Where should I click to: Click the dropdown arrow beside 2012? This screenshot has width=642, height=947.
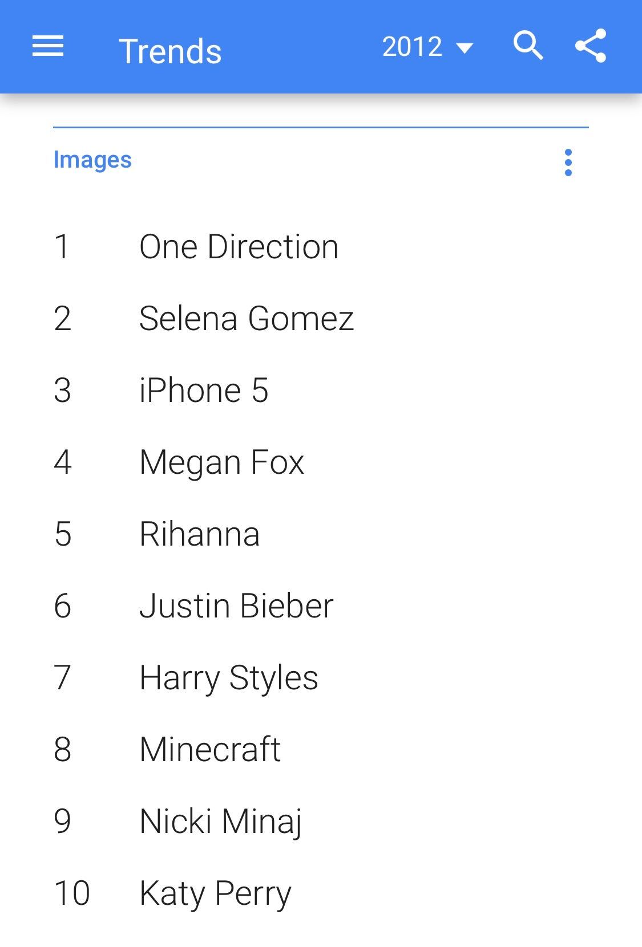(x=465, y=48)
